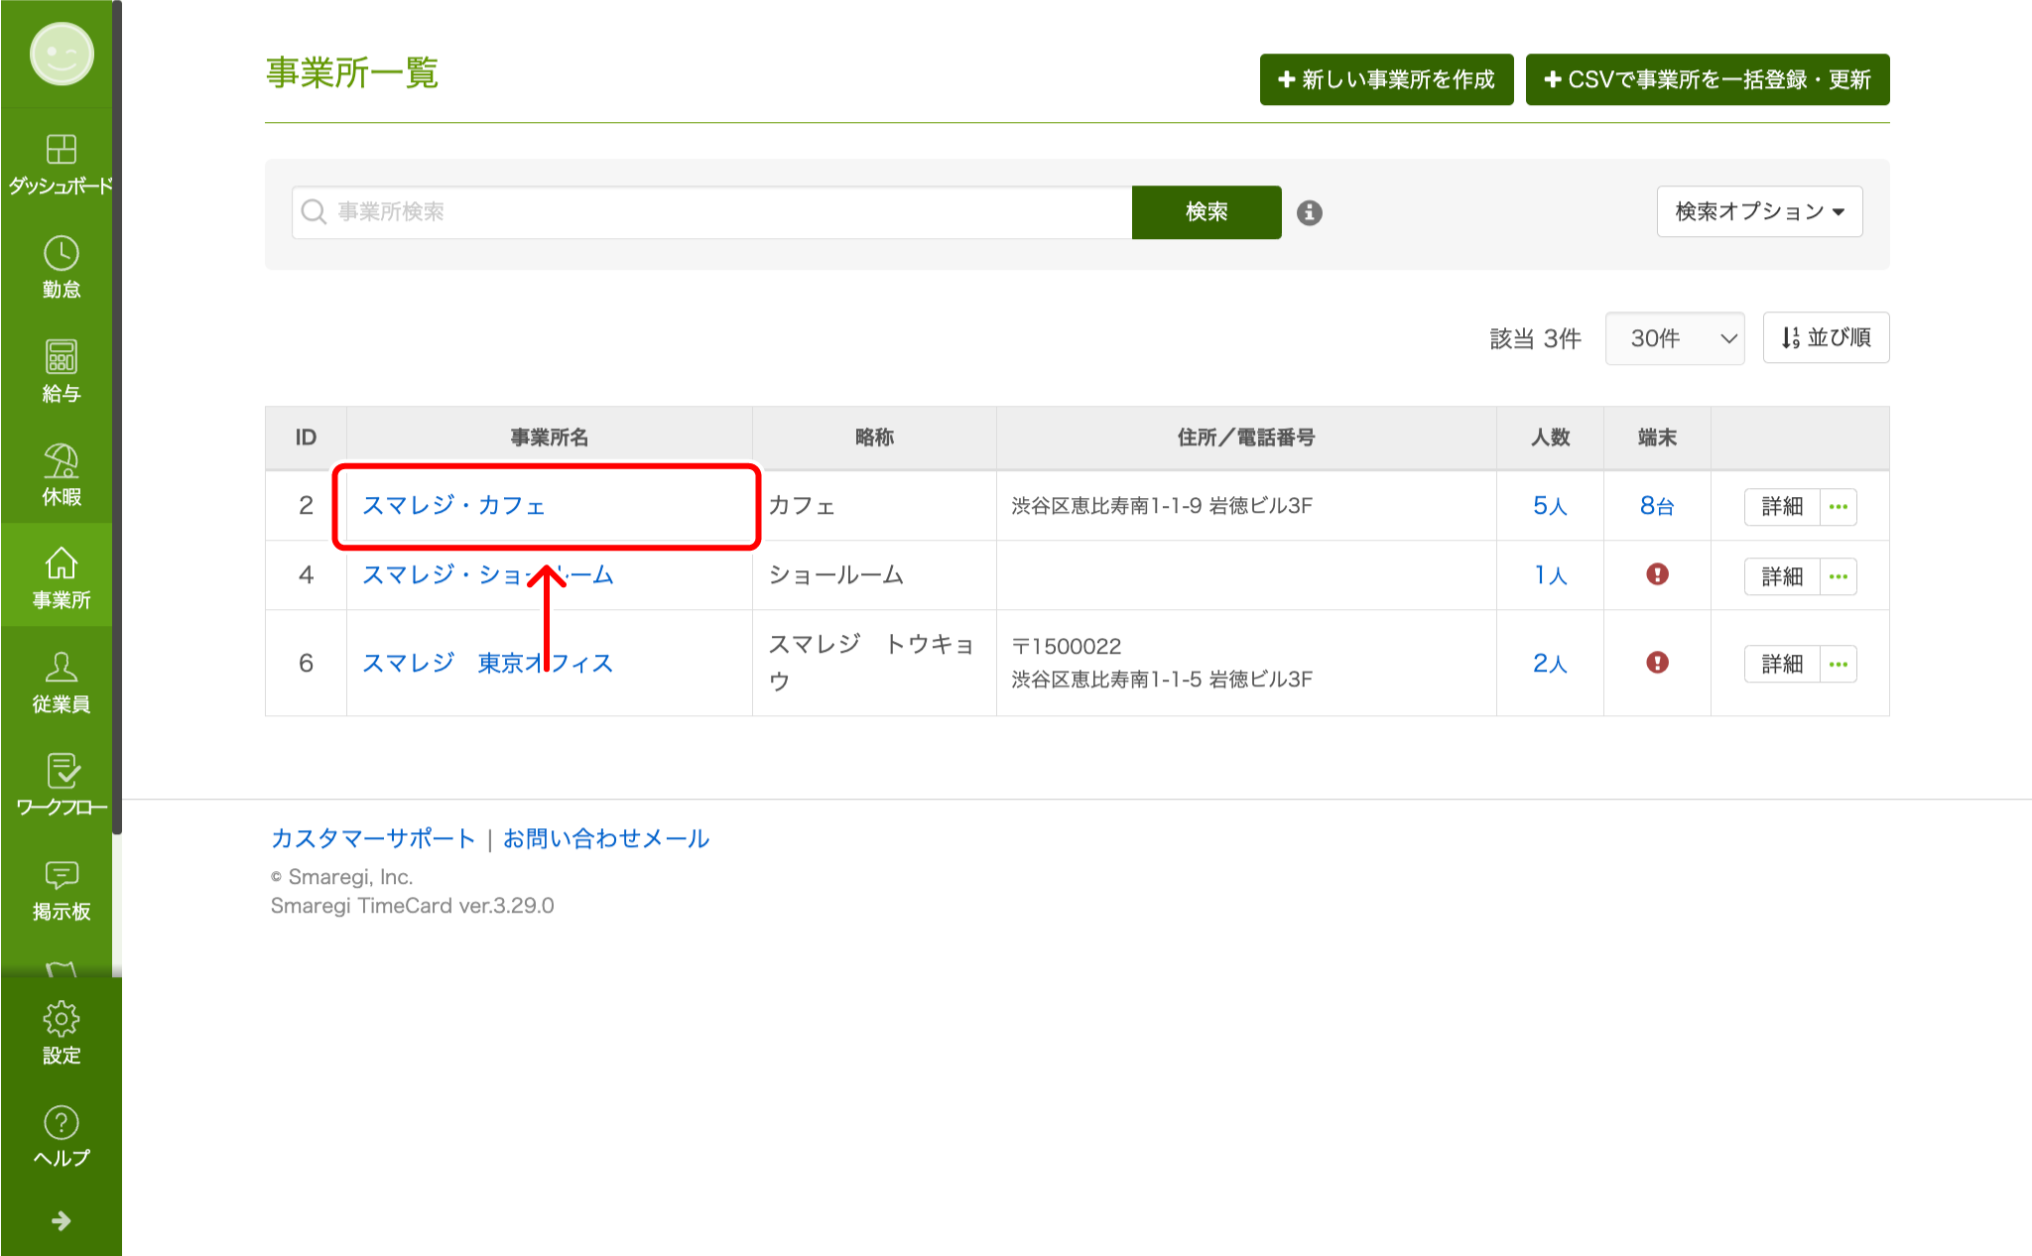2032x1256 pixels.
Task: Click the 並び順 sort button
Action: 1826,338
